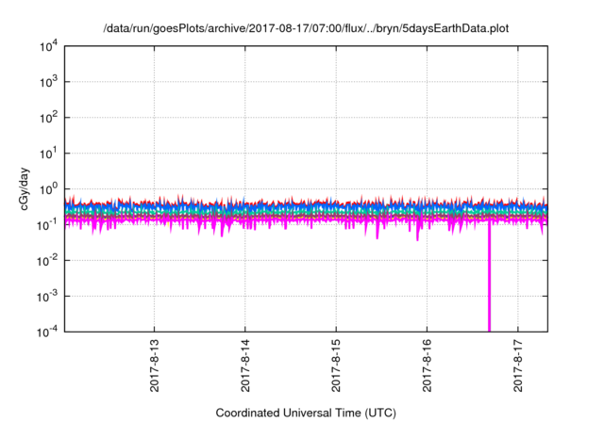Click the plot title file path
The height and width of the screenshot is (422, 604).
click(306, 29)
